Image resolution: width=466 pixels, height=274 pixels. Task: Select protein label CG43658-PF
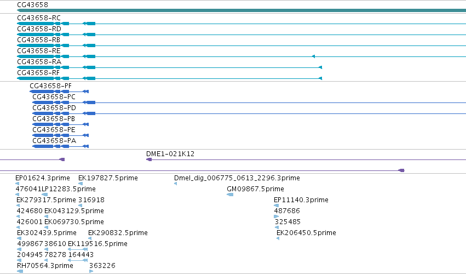click(50, 86)
